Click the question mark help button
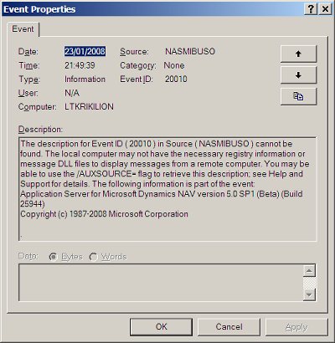 coord(311,9)
